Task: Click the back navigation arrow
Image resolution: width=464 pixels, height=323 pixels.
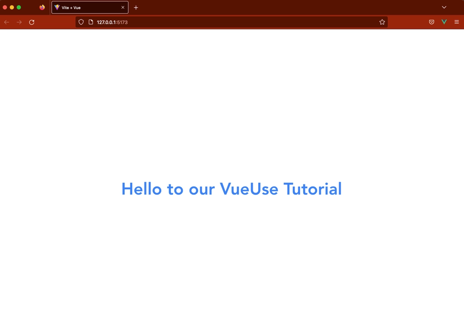Action: [6, 22]
